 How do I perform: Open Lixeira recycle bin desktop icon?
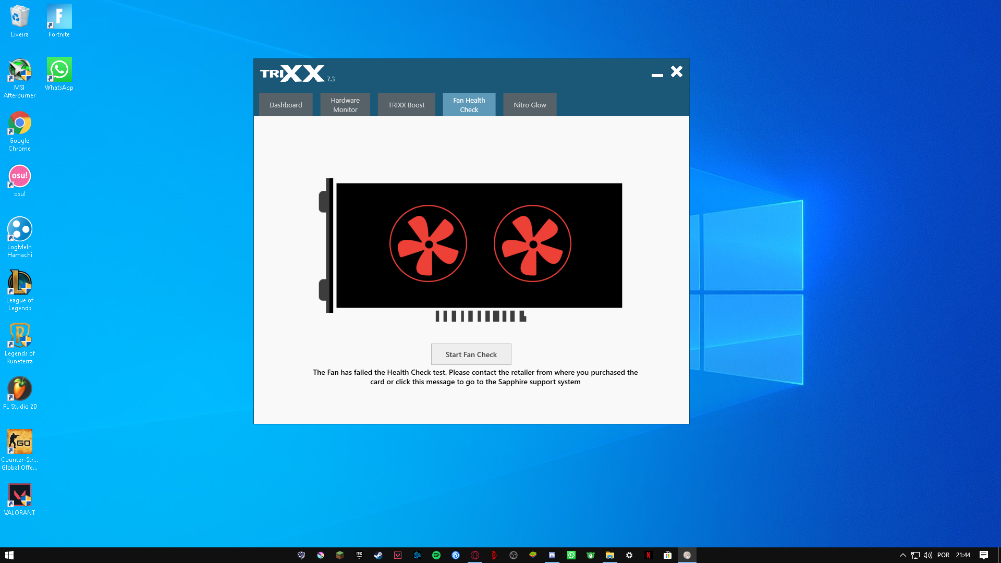pos(20,21)
